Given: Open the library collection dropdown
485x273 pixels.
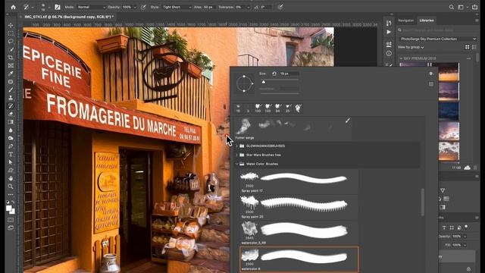Looking at the screenshot, I should click(438, 39).
